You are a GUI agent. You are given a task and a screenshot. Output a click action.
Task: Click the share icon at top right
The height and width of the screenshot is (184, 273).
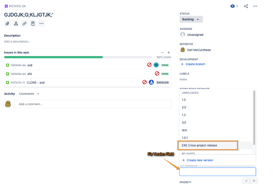[246, 6]
